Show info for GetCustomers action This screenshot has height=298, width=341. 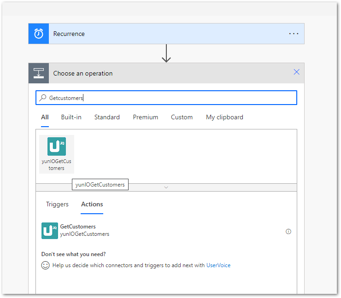tap(288, 232)
